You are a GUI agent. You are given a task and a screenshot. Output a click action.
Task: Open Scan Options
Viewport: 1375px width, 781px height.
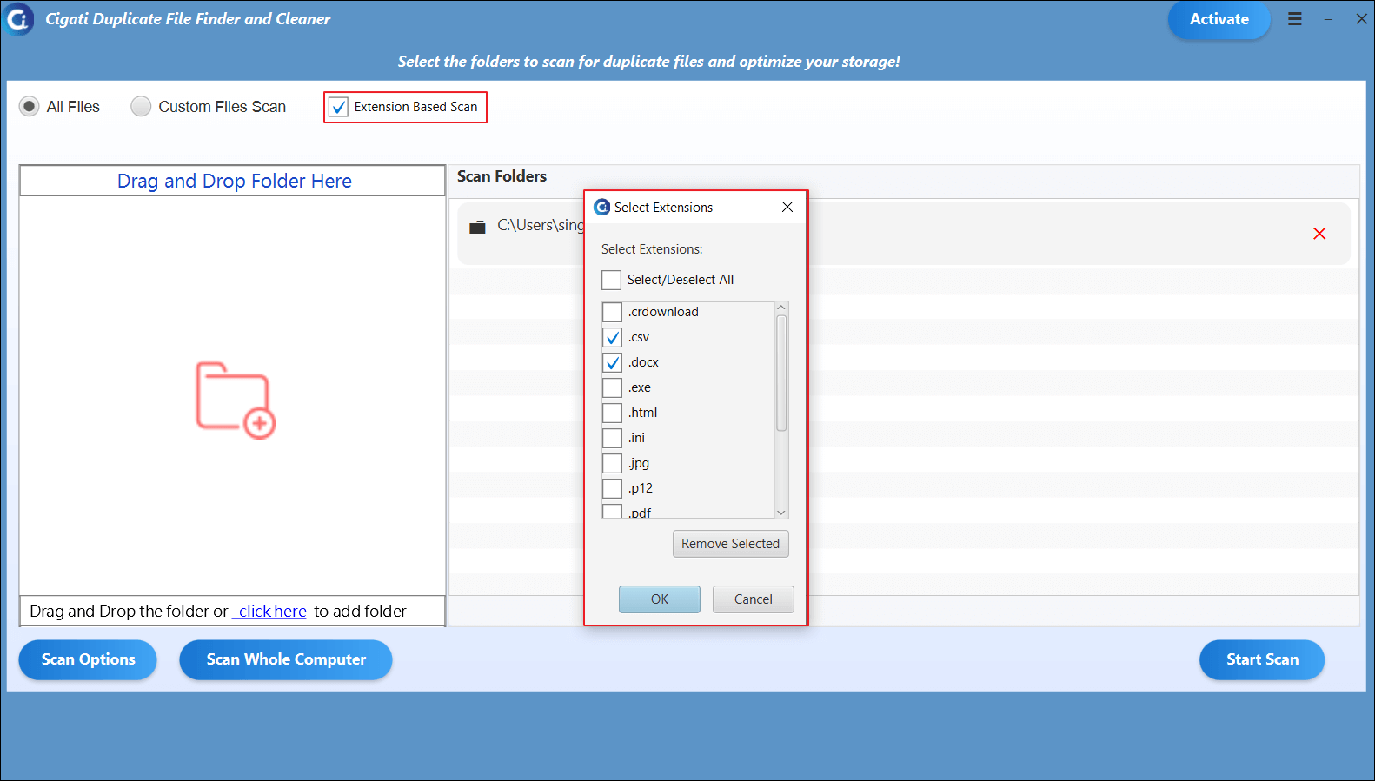point(88,660)
